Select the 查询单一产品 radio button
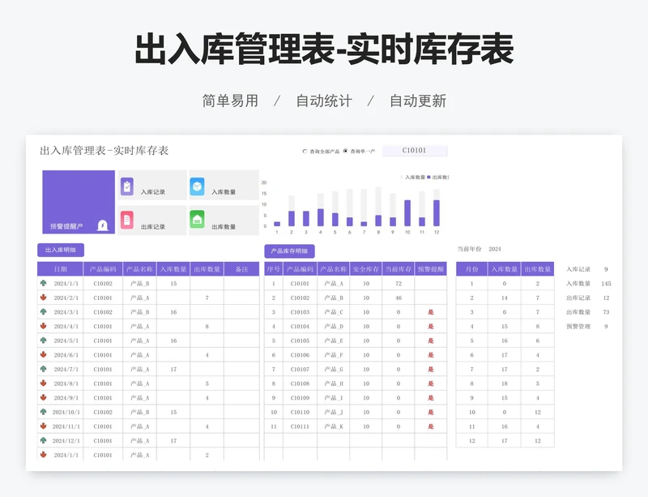Viewport: 648px width, 497px height. click(x=346, y=151)
